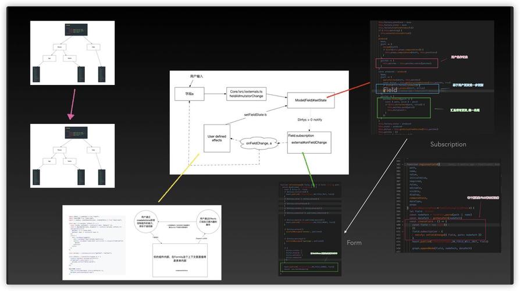520x291 pixels.
Task: Click the 'Field' overlay label
Action: coord(390,90)
